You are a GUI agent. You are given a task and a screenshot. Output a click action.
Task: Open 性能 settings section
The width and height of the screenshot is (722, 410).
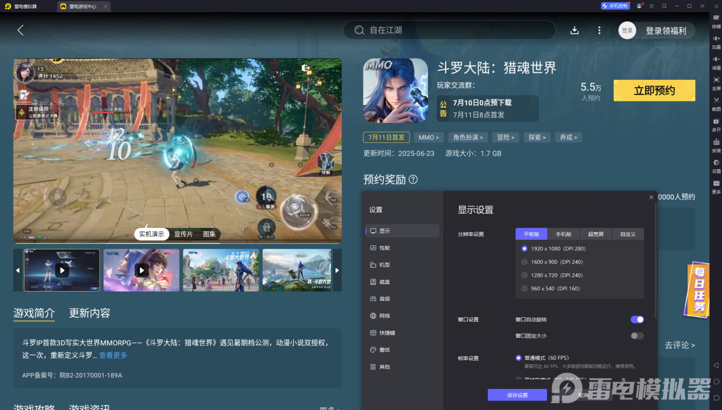click(402, 248)
